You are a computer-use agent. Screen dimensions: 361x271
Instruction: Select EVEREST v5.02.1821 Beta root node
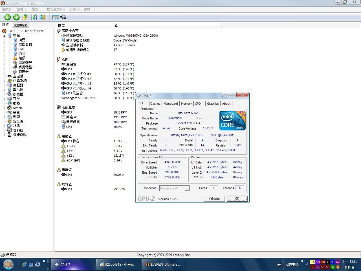pyautogui.click(x=25, y=31)
